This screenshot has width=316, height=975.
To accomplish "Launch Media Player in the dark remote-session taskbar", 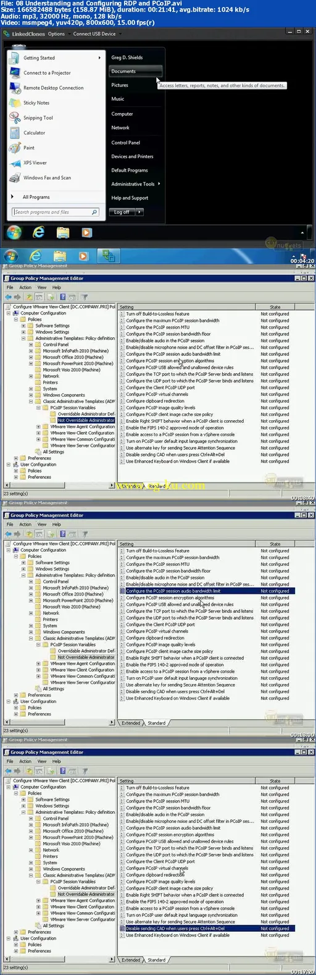I will [86, 233].
